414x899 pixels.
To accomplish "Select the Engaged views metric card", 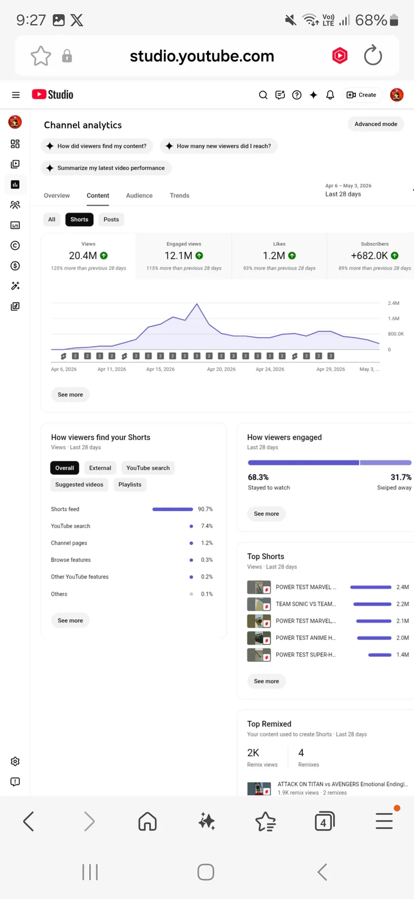I will tap(184, 256).
